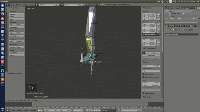This screenshot has height=112, width=200.
Task: Toggle selectability arrow for Rig in outliner
Action: pos(196,19)
